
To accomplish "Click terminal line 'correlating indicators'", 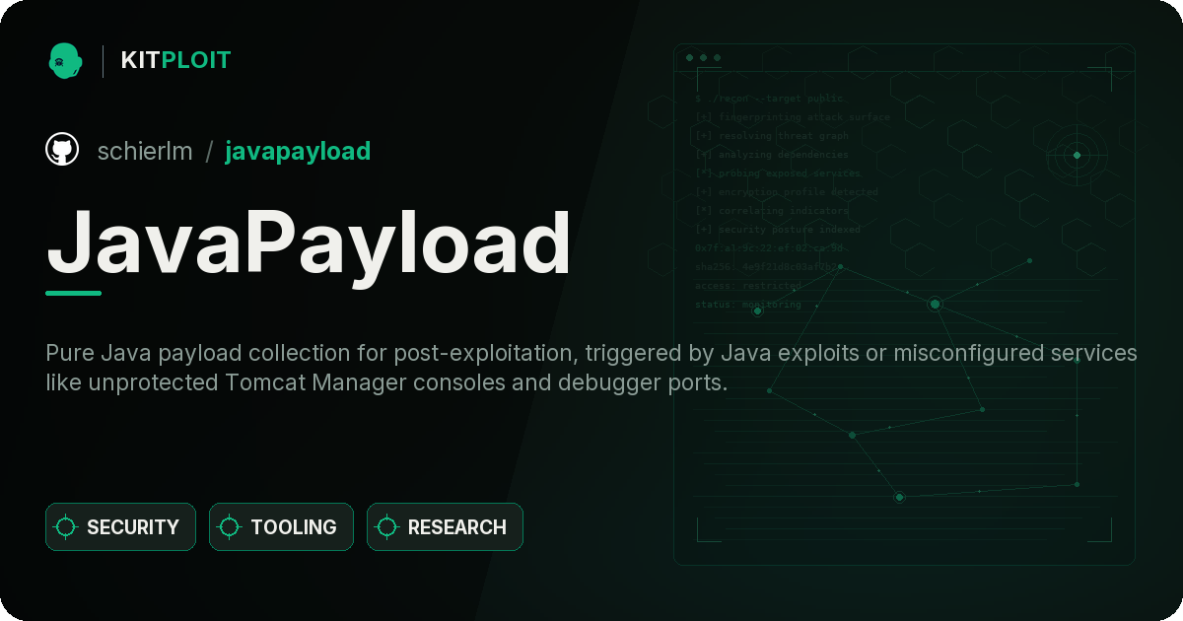I will (772, 211).
